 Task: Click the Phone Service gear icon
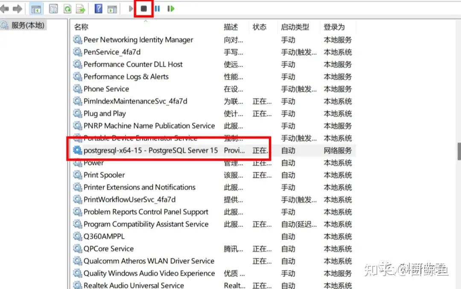77,89
